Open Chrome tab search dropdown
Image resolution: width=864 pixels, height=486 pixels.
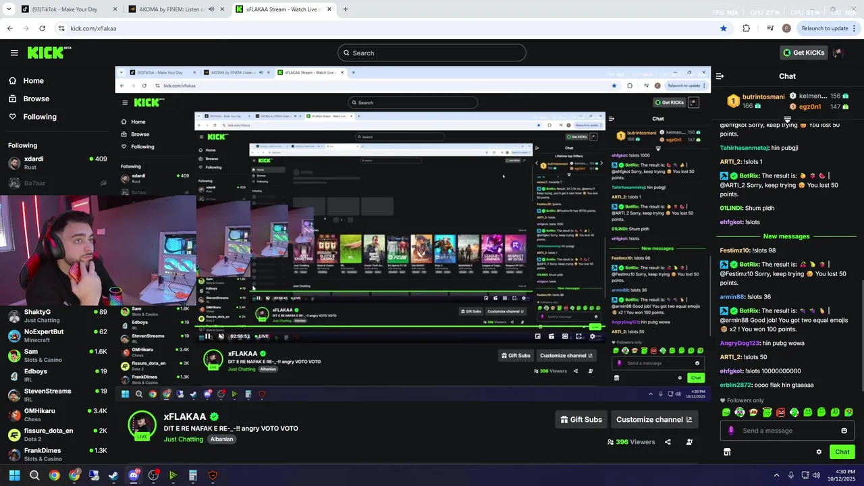click(9, 9)
